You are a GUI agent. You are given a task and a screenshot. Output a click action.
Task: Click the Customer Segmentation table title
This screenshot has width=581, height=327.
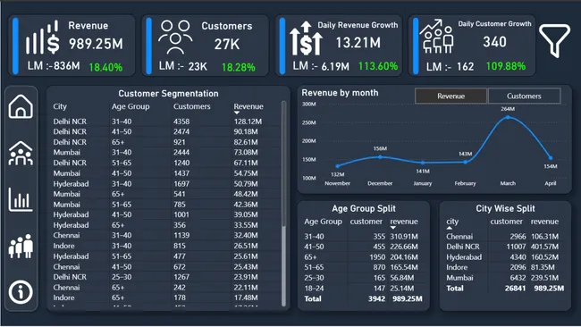click(168, 94)
